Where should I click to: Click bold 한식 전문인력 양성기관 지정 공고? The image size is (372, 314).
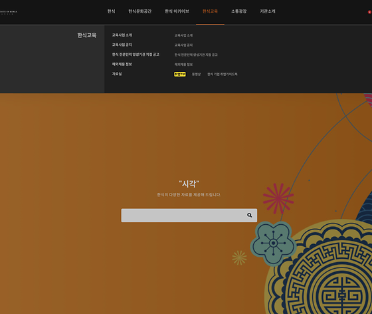[x=136, y=55]
